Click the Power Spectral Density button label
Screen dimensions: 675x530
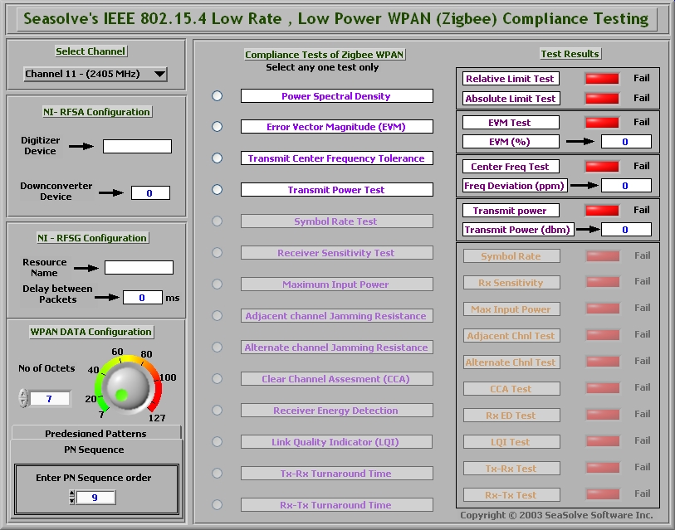pos(336,96)
